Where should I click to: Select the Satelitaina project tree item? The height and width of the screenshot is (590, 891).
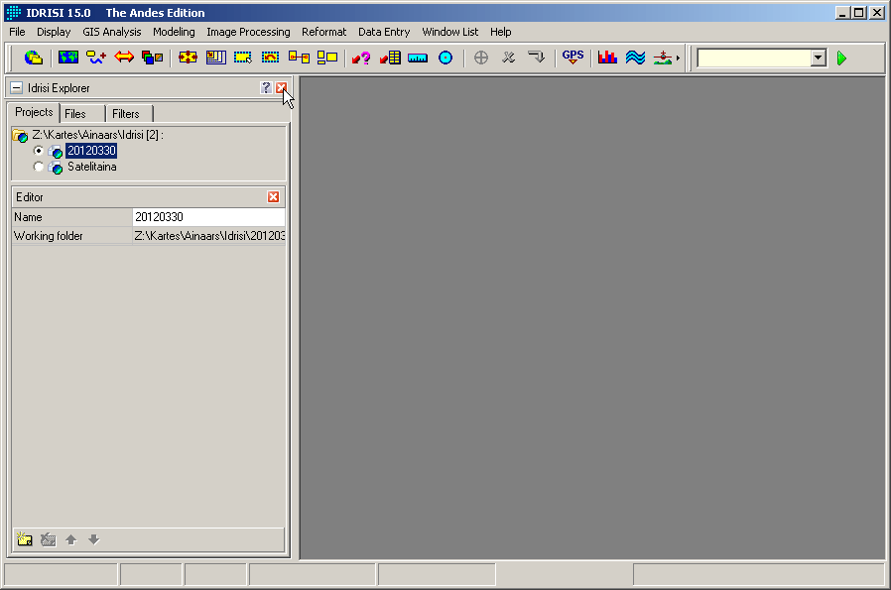[x=92, y=167]
